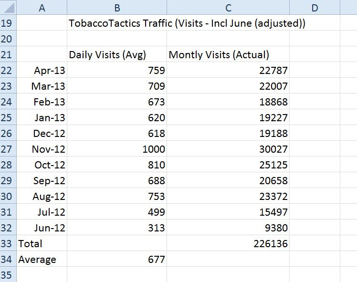
Task: Select the cell containing 22007
Action: [228, 86]
